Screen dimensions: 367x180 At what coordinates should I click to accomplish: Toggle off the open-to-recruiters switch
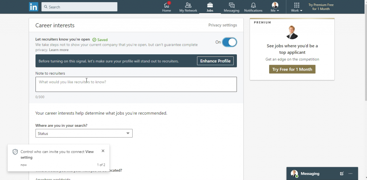(229, 42)
